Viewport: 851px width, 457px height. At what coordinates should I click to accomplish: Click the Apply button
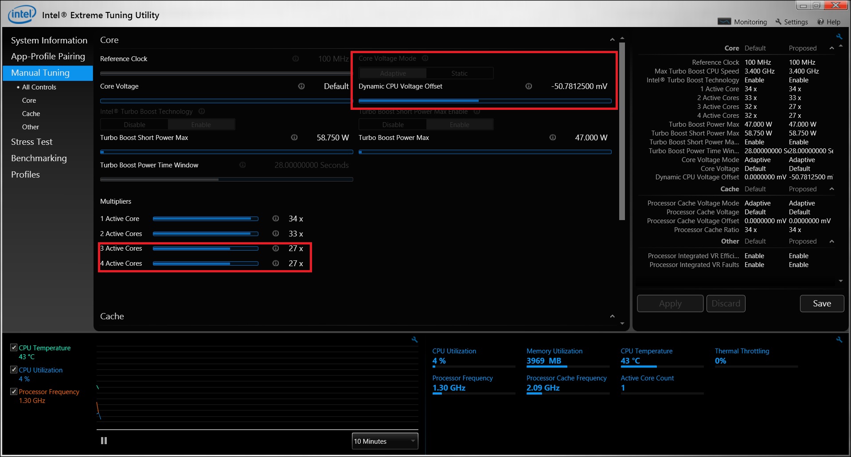(x=670, y=303)
